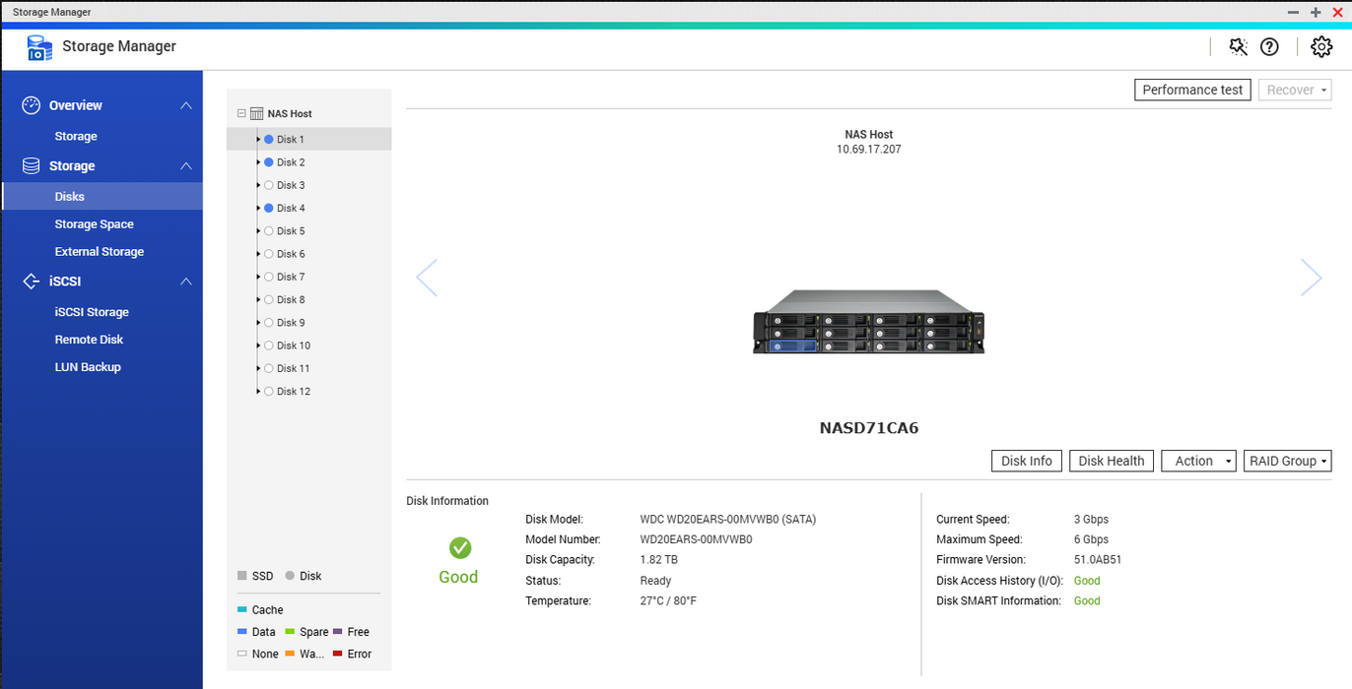Open the help question mark icon

(x=1269, y=46)
